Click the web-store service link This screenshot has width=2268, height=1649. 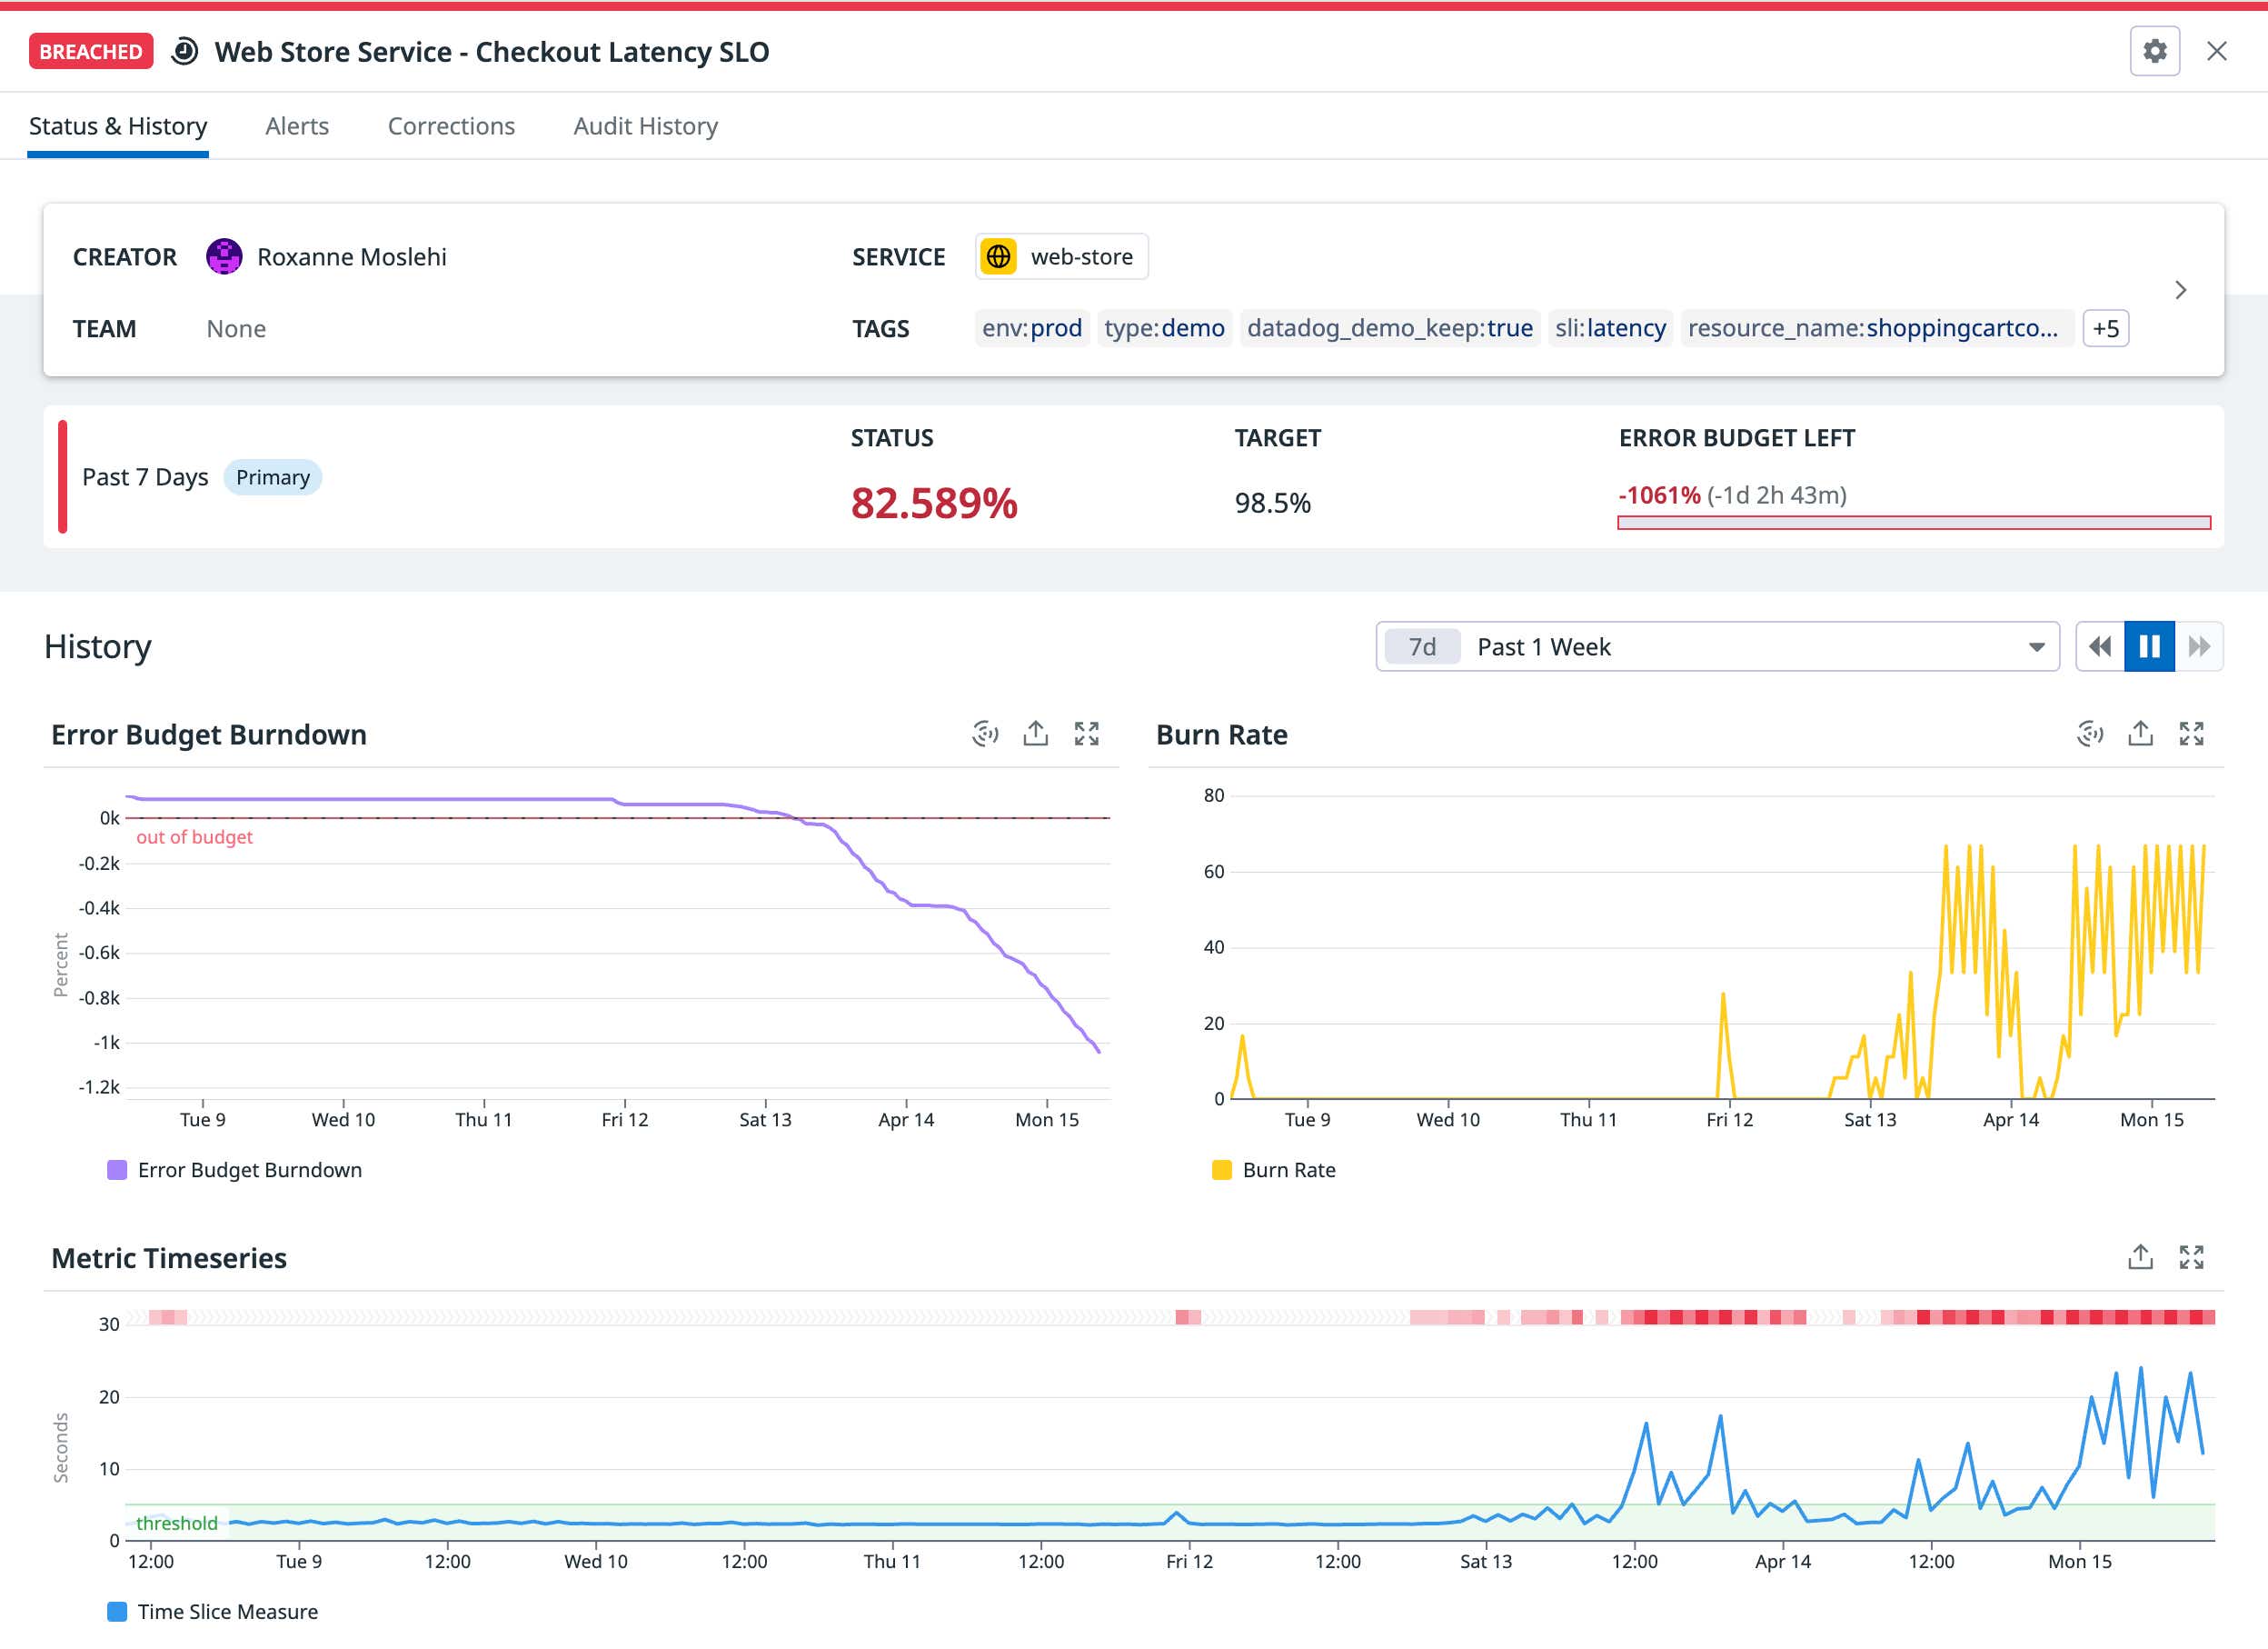[x=1061, y=256]
